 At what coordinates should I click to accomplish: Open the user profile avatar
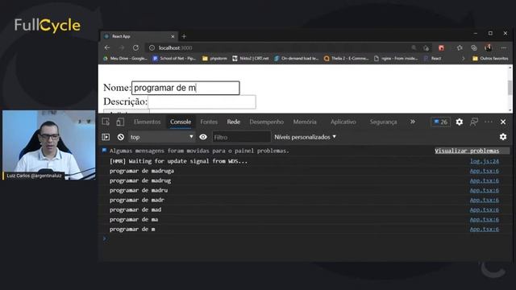pyautogui.click(x=489, y=48)
